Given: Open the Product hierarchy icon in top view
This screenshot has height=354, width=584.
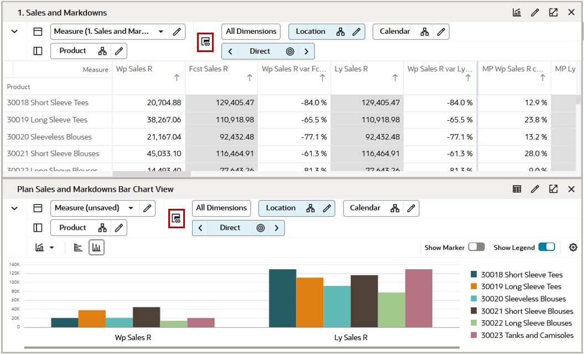Looking at the screenshot, I should pos(102,51).
